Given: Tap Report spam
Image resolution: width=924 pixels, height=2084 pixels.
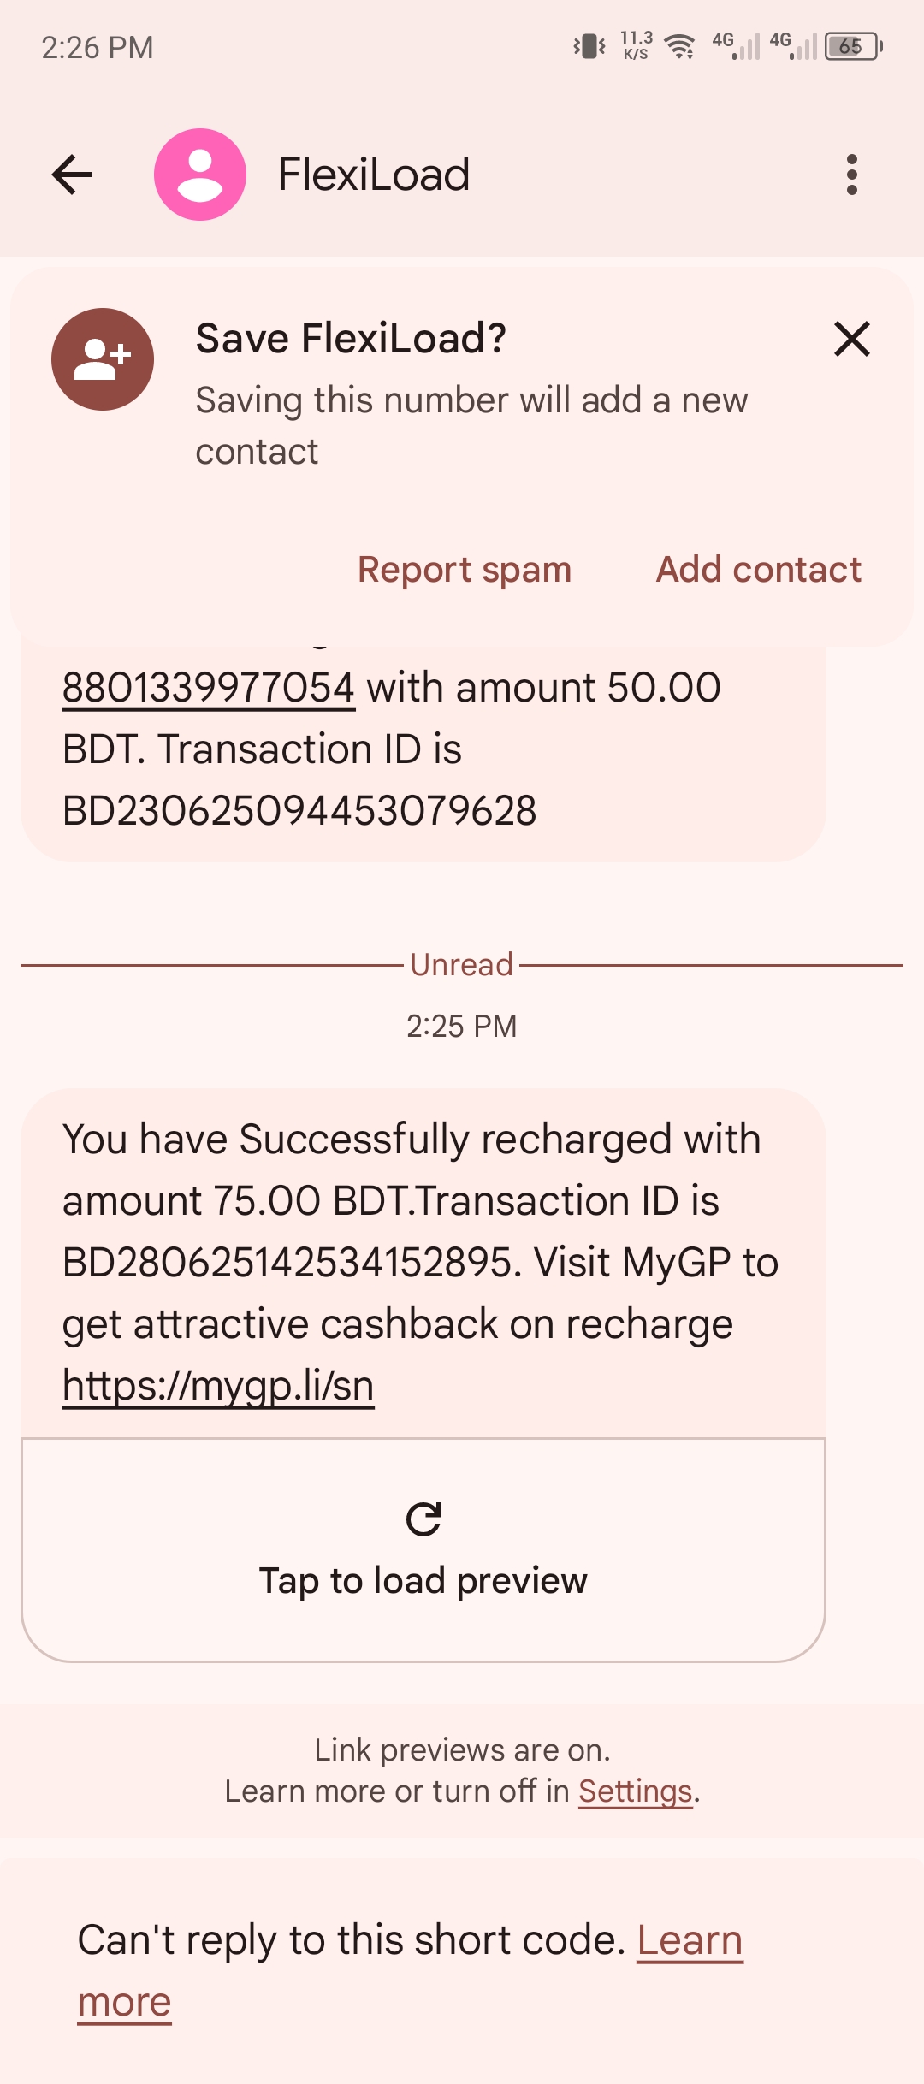Looking at the screenshot, I should 465,570.
